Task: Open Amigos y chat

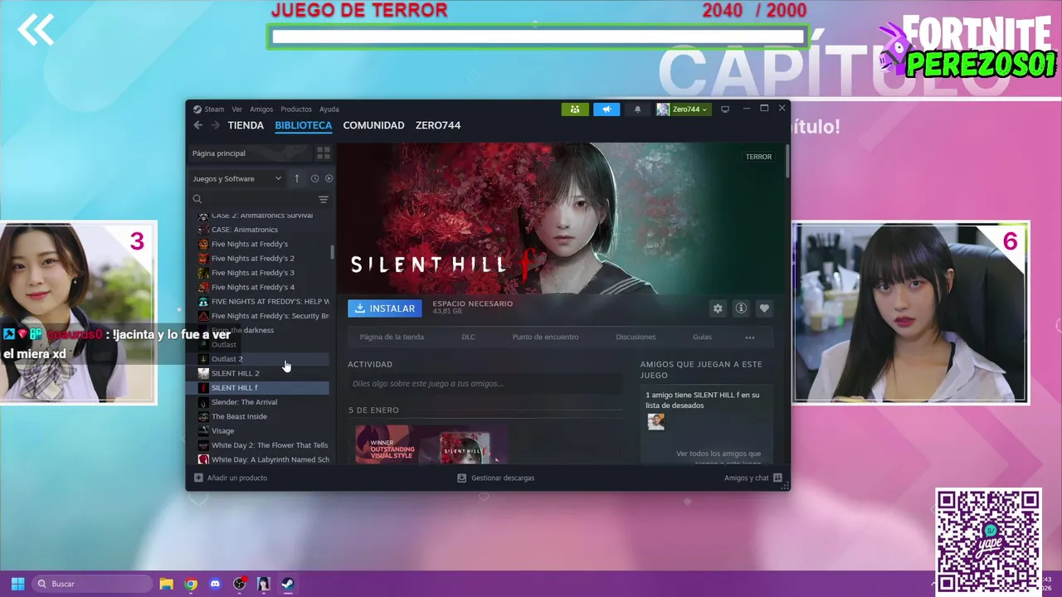Action: point(753,478)
